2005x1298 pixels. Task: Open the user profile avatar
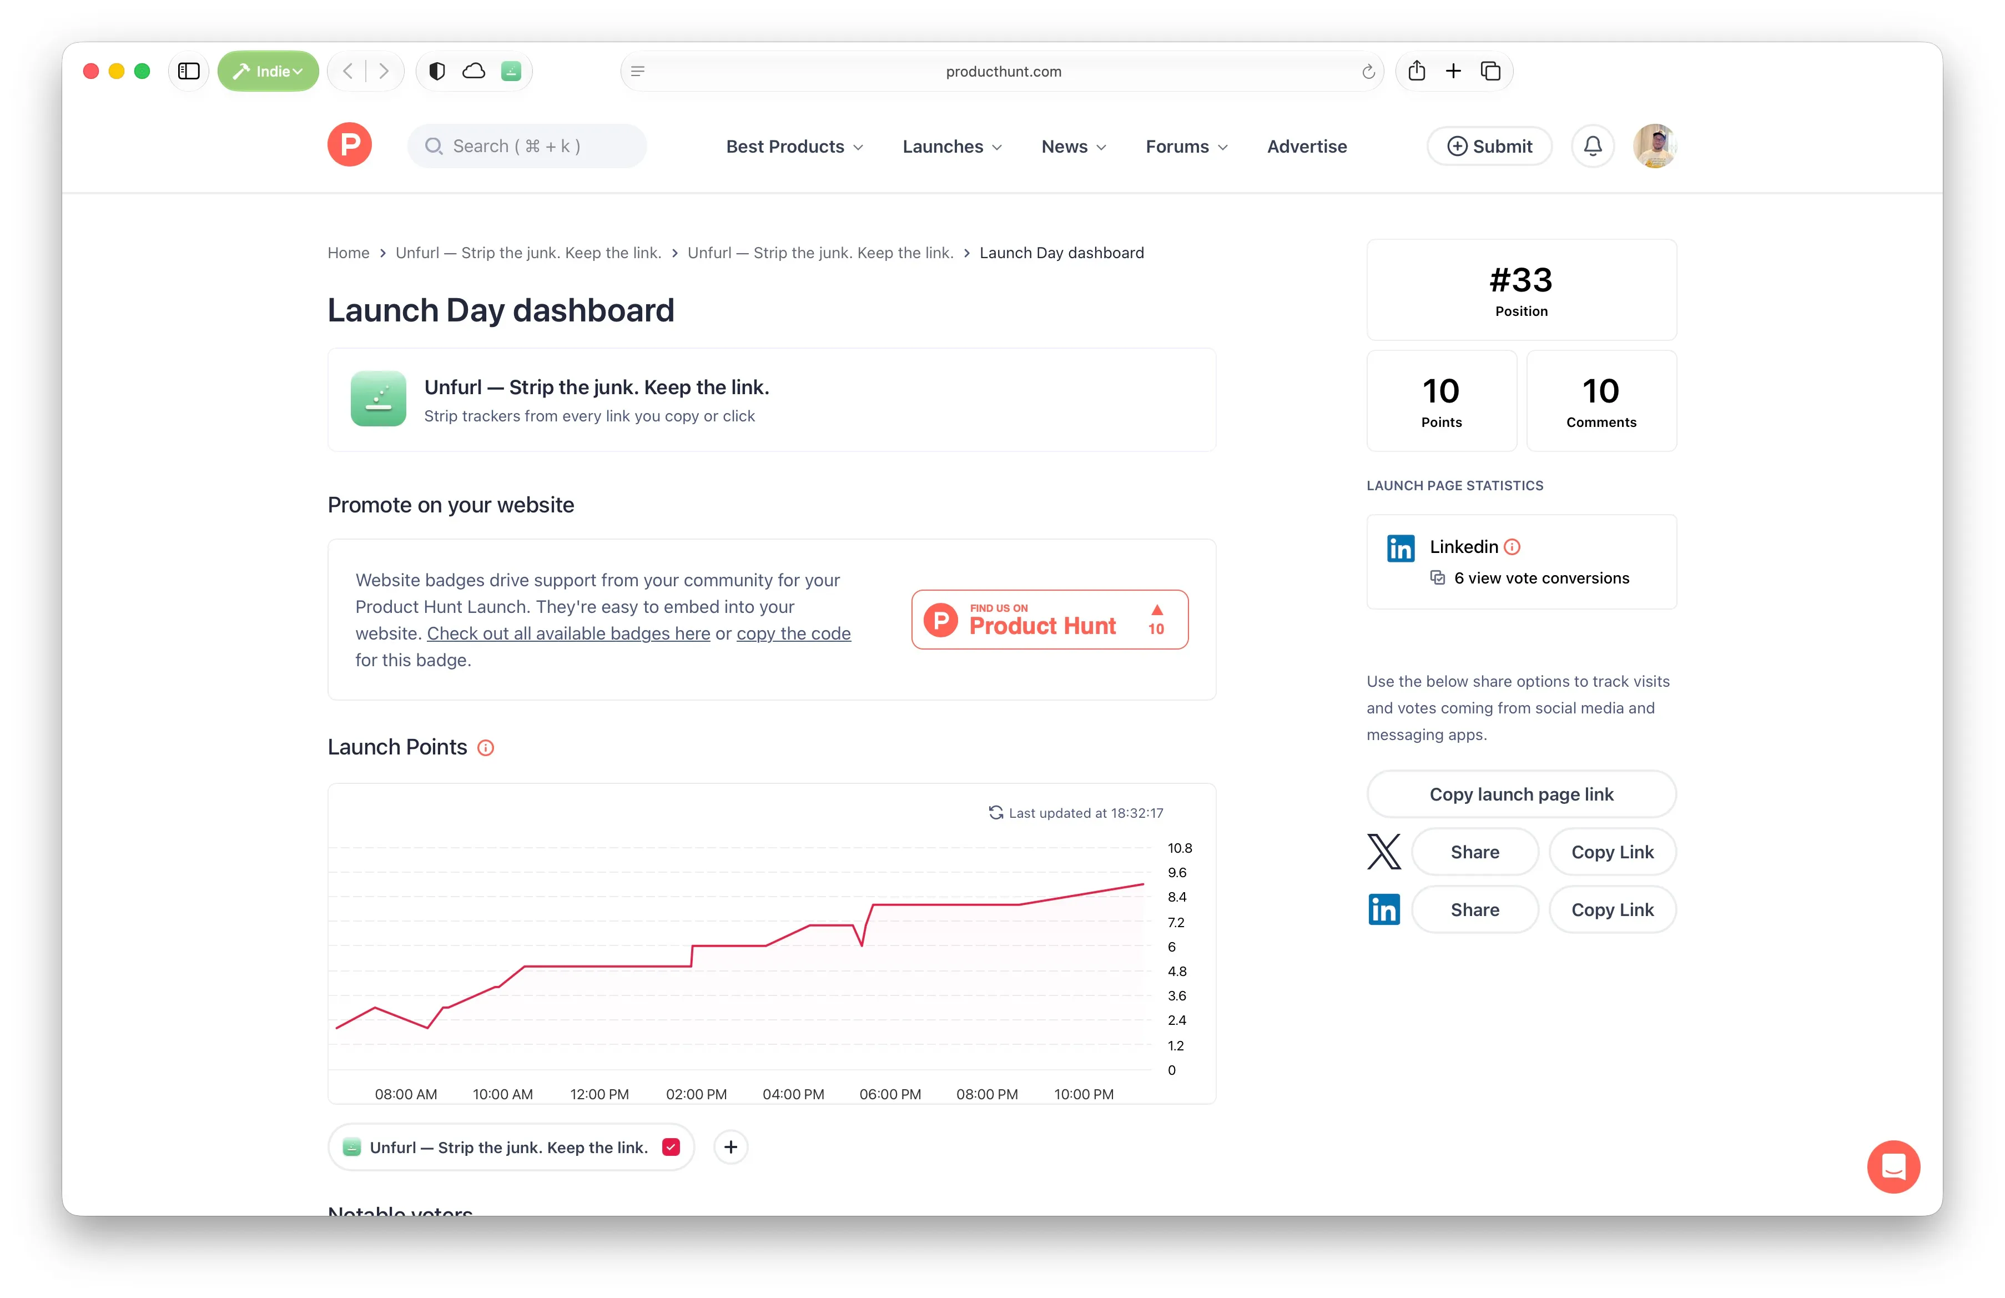(x=1655, y=145)
